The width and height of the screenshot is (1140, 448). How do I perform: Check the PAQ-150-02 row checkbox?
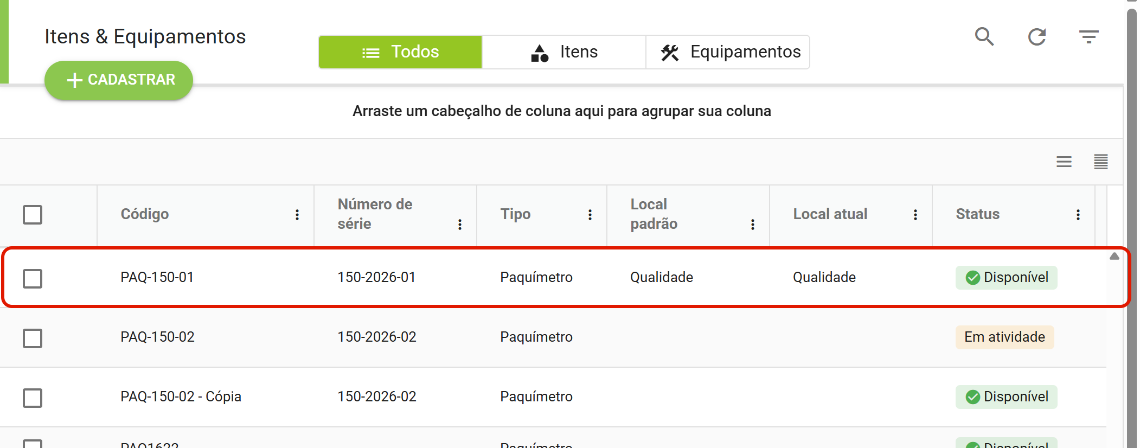33,338
